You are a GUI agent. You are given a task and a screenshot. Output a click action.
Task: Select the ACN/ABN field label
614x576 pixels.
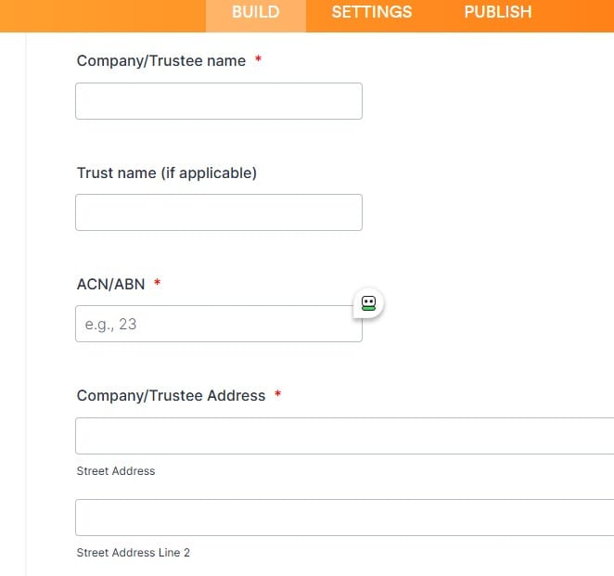point(110,284)
